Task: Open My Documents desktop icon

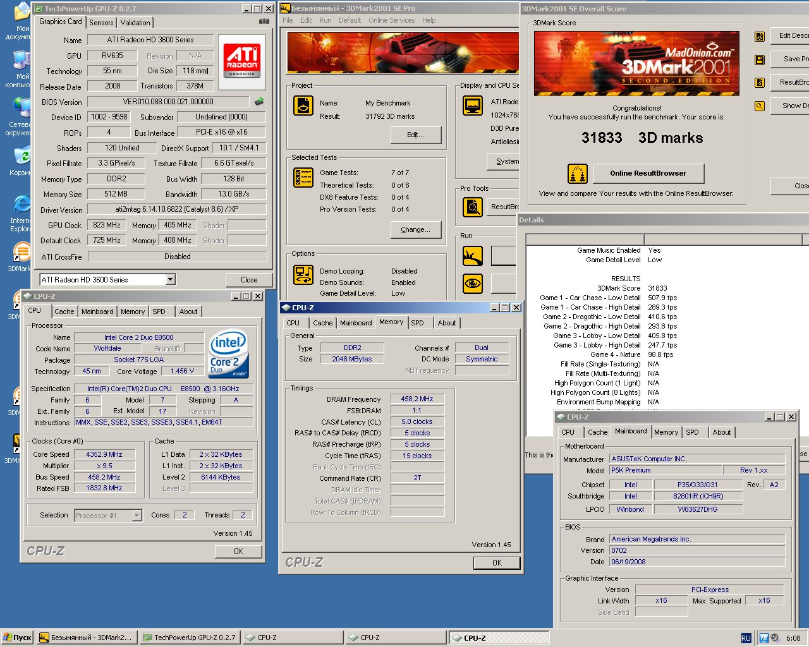Action: pos(21,21)
